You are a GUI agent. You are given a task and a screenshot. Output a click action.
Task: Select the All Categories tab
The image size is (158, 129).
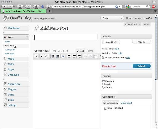pos(110,103)
